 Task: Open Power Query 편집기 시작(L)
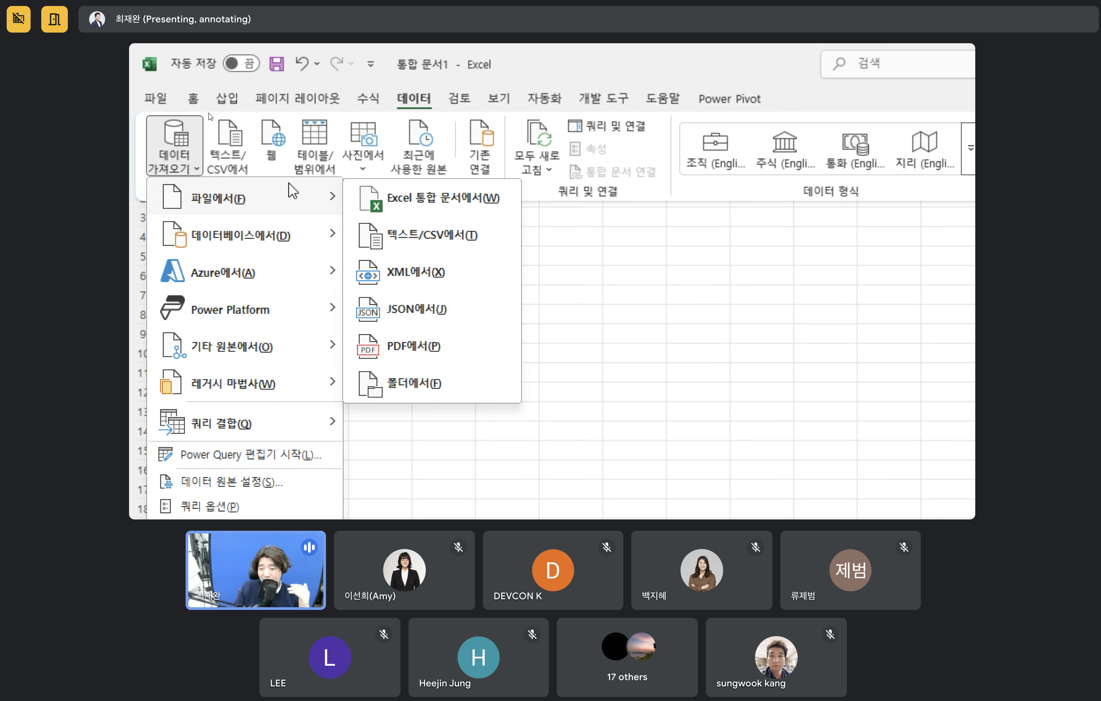coord(250,455)
